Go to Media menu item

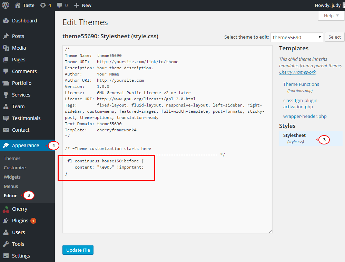[x=19, y=48]
